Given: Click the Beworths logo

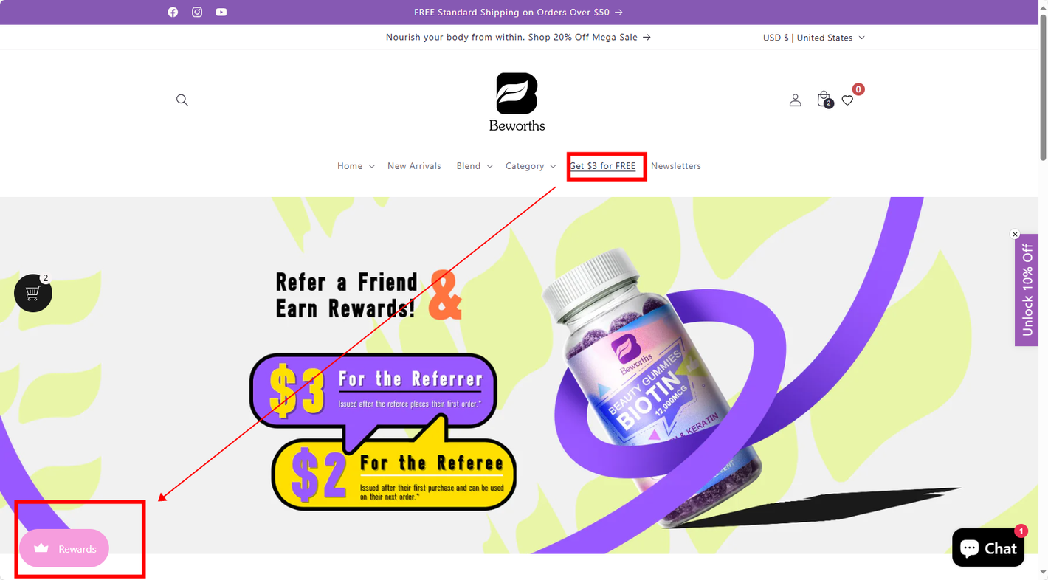Looking at the screenshot, I should tap(517, 102).
